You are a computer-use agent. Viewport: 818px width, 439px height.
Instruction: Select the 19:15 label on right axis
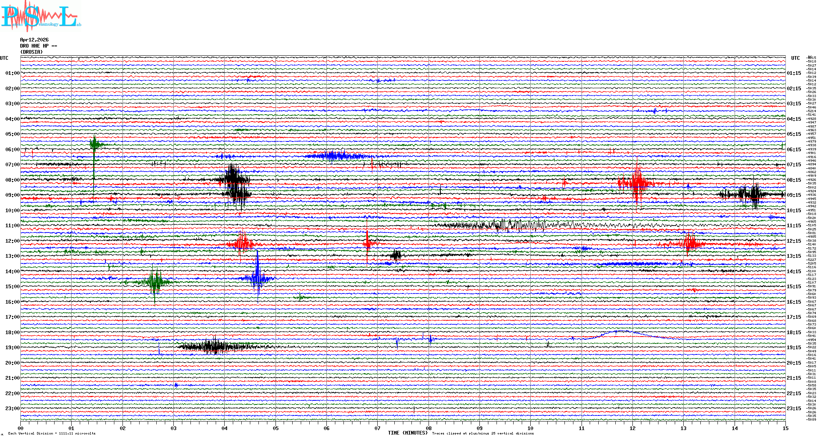coord(794,348)
